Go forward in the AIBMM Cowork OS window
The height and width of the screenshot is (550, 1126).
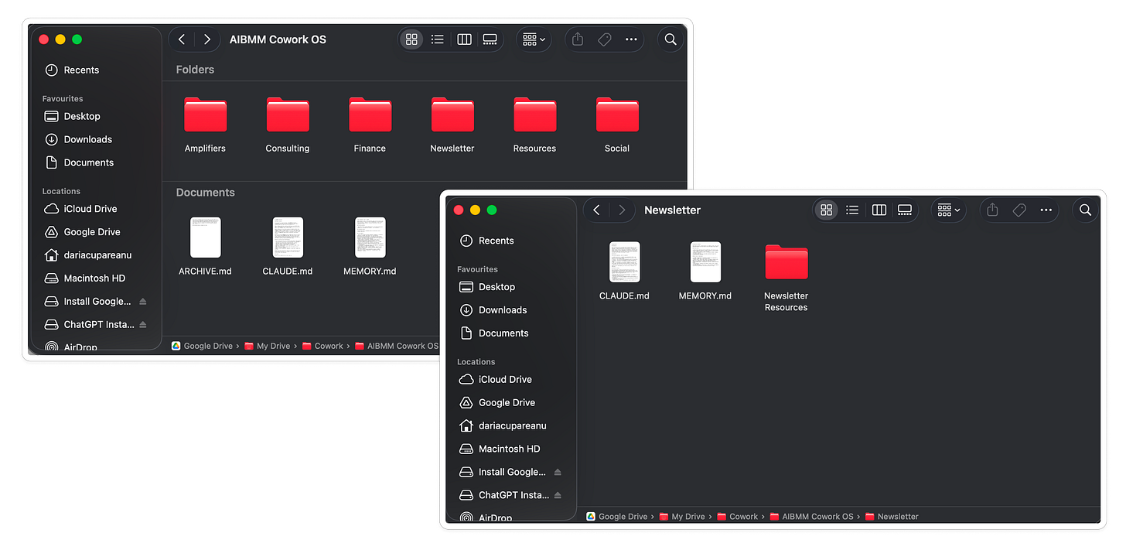click(206, 39)
